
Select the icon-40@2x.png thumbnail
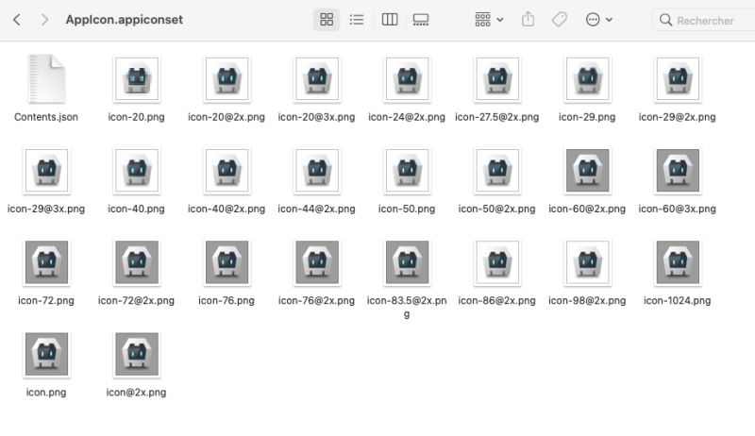226,171
